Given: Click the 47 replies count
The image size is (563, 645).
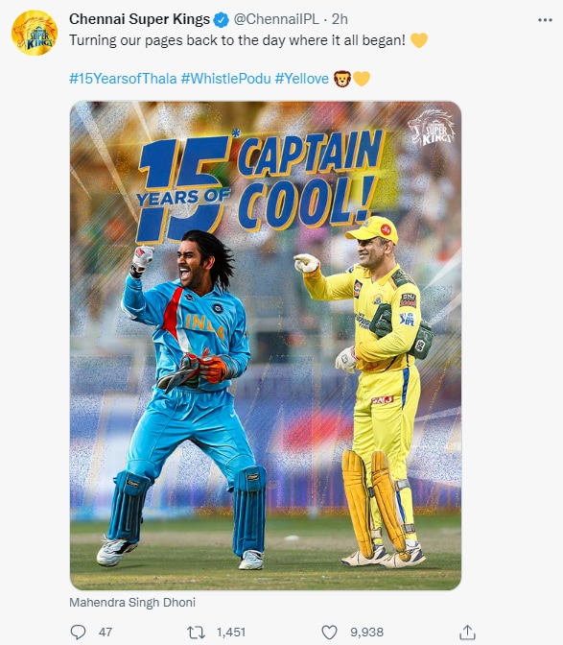Looking at the screenshot, I should (x=106, y=632).
